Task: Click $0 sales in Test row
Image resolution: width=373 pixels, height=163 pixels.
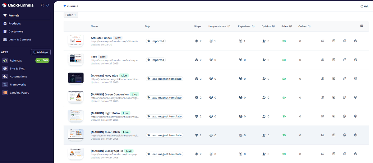Action: pyautogui.click(x=284, y=60)
